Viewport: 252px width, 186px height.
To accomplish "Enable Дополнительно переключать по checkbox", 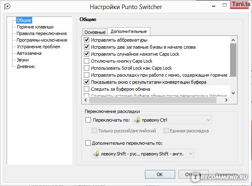I will pos(88,143).
